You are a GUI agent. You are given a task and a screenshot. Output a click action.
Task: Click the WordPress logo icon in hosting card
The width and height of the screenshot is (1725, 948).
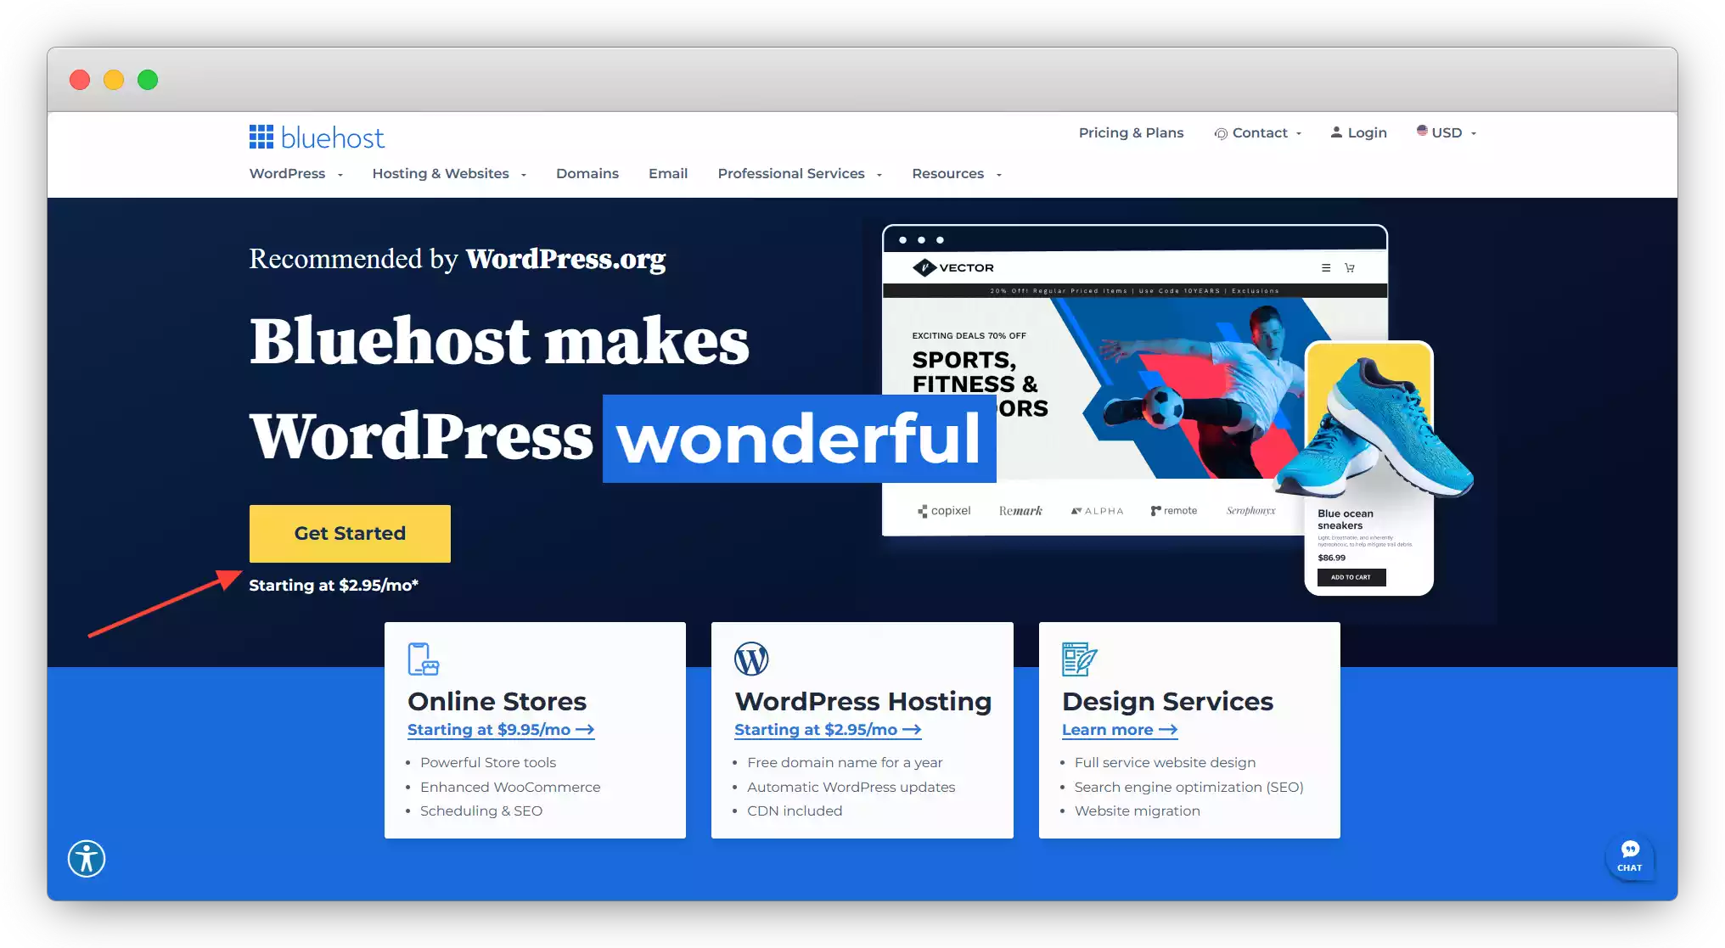(x=751, y=659)
